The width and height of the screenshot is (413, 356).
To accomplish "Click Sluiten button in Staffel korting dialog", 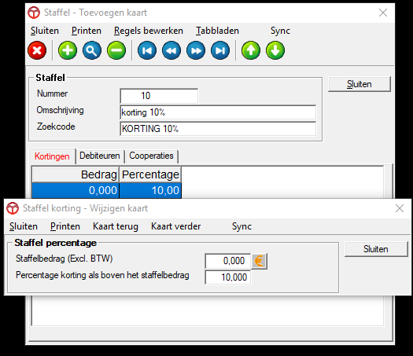I will [x=376, y=249].
